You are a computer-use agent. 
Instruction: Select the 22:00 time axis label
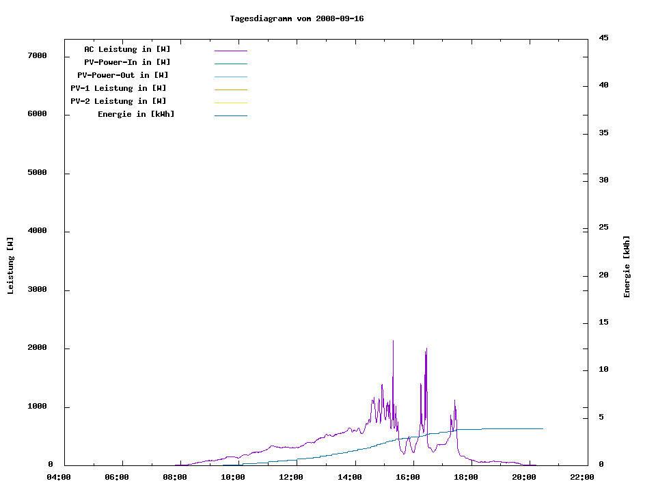[x=582, y=477]
